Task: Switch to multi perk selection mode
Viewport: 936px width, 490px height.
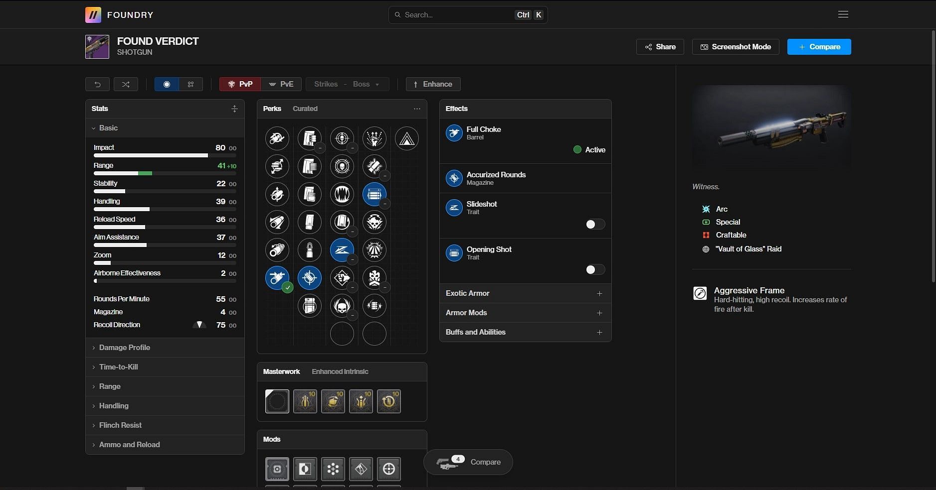Action: tap(190, 84)
